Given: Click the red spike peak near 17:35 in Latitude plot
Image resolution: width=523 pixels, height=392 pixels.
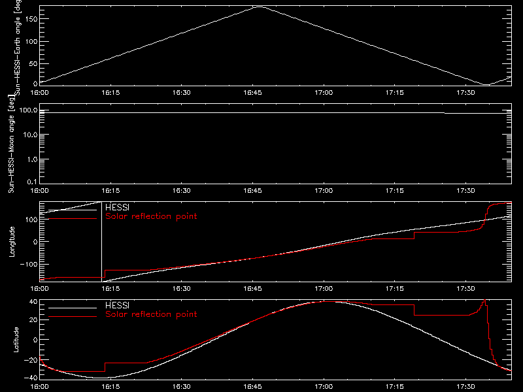Looking at the screenshot, I should [484, 301].
